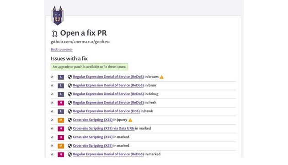Screen dimensions: 288x165
Task: Open the Back to project link
Action: (x=62, y=49)
